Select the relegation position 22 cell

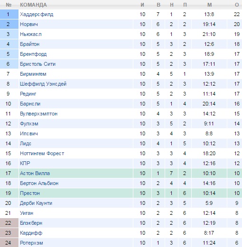(x=9, y=223)
